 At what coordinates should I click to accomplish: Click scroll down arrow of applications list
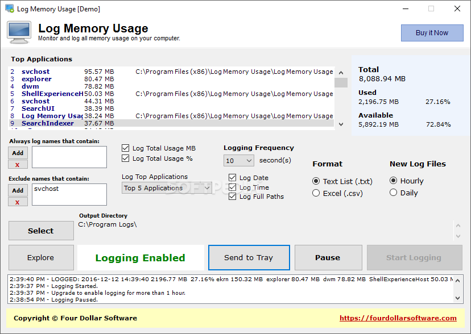coord(341,124)
